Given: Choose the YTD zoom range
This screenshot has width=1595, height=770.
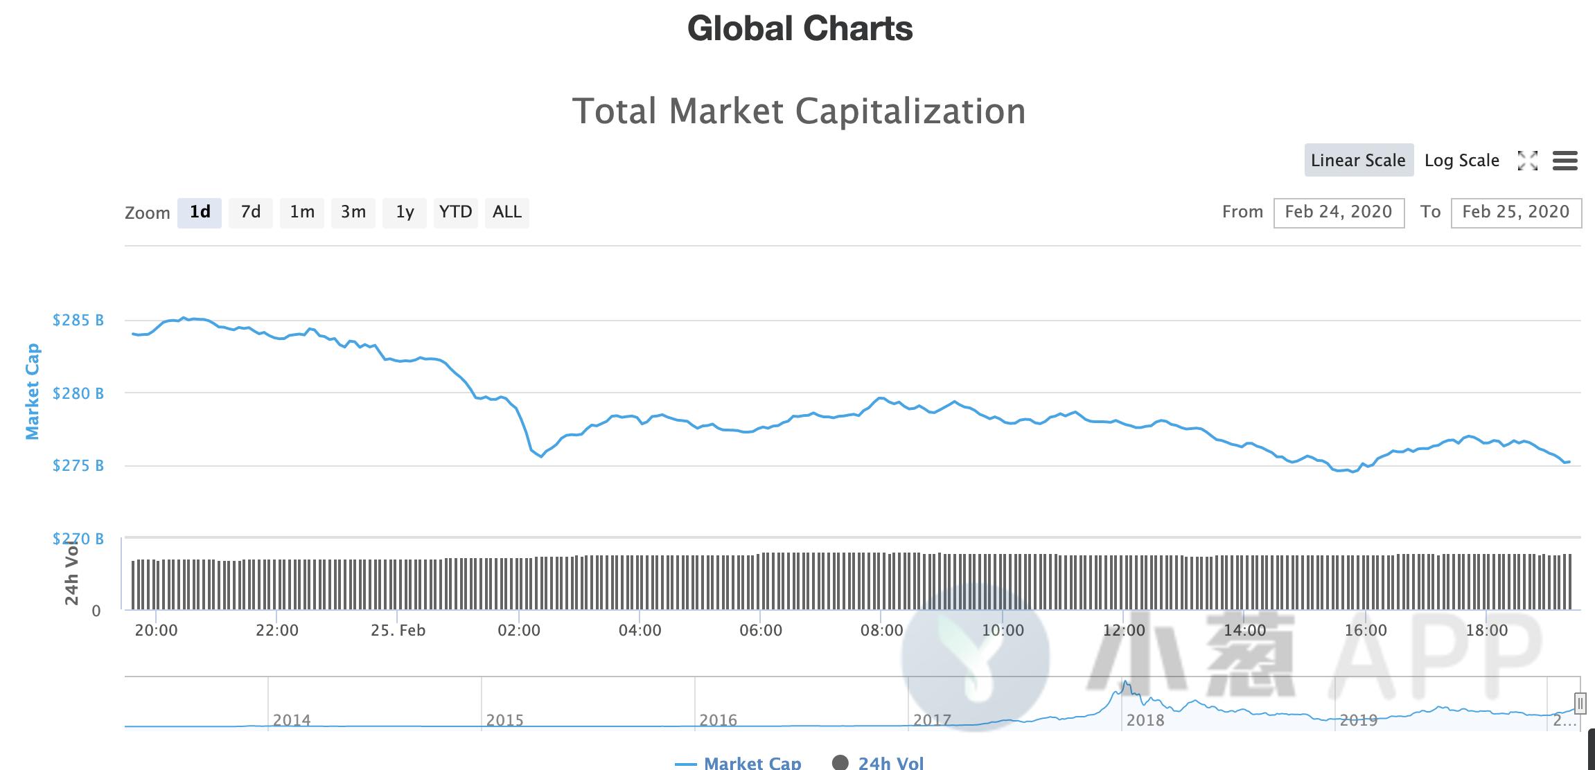Looking at the screenshot, I should pos(455,212).
